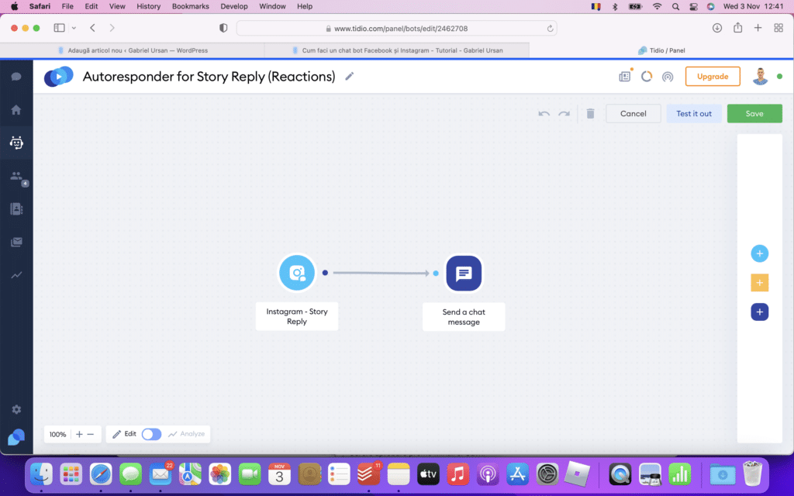The width and height of the screenshot is (794, 496).
Task: Click the node's dark blue output connector dot
Action: click(325, 273)
